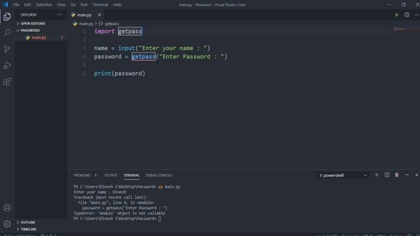This screenshot has width=420, height=236.
Task: Click main.py in the breadcrumb
Action: click(86, 24)
